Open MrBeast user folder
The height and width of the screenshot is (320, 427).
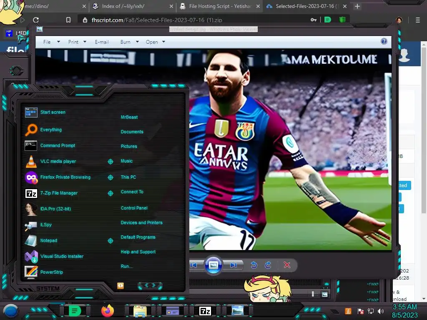tap(129, 117)
